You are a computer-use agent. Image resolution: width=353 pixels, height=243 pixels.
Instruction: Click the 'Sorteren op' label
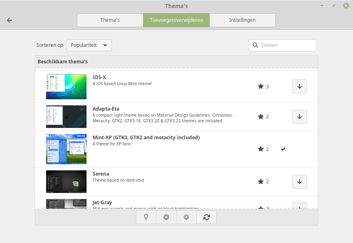click(x=50, y=45)
